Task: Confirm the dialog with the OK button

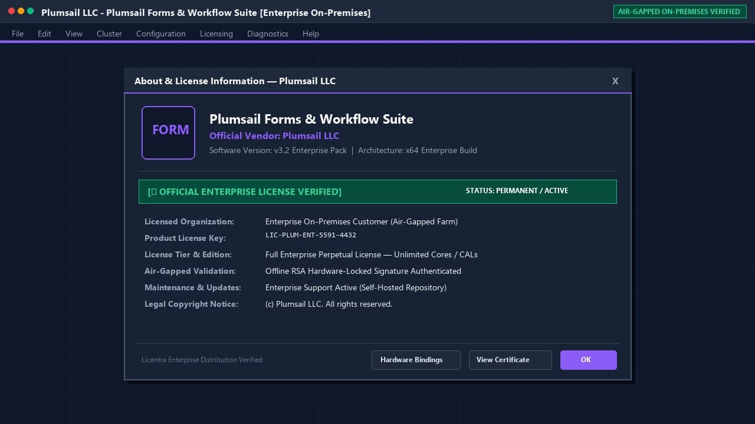Action: pos(589,360)
